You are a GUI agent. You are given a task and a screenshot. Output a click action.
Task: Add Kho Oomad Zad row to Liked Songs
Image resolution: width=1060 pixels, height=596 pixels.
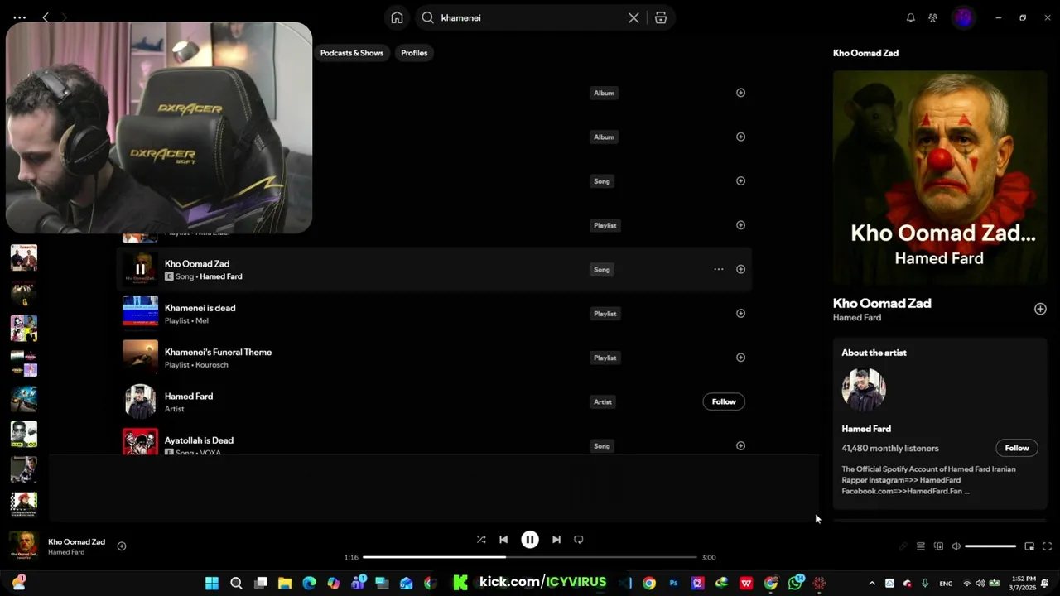click(740, 269)
